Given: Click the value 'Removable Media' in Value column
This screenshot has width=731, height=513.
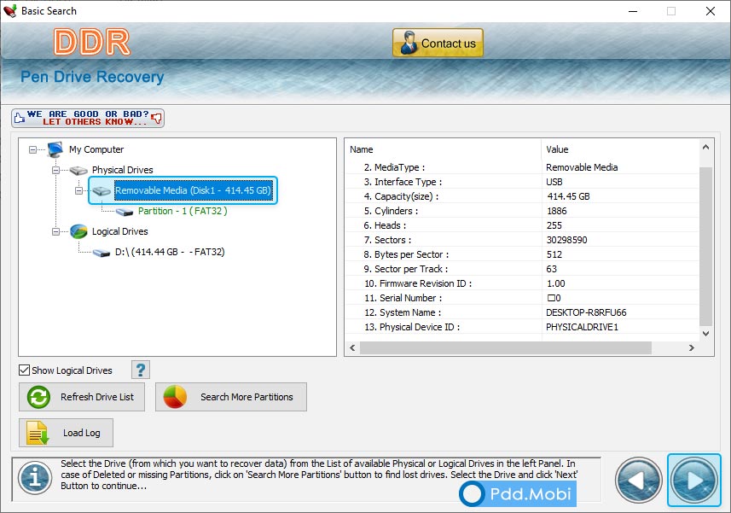Looking at the screenshot, I should tap(582, 167).
